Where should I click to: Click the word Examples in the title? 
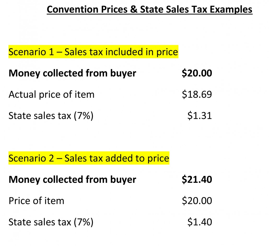tap(231, 9)
